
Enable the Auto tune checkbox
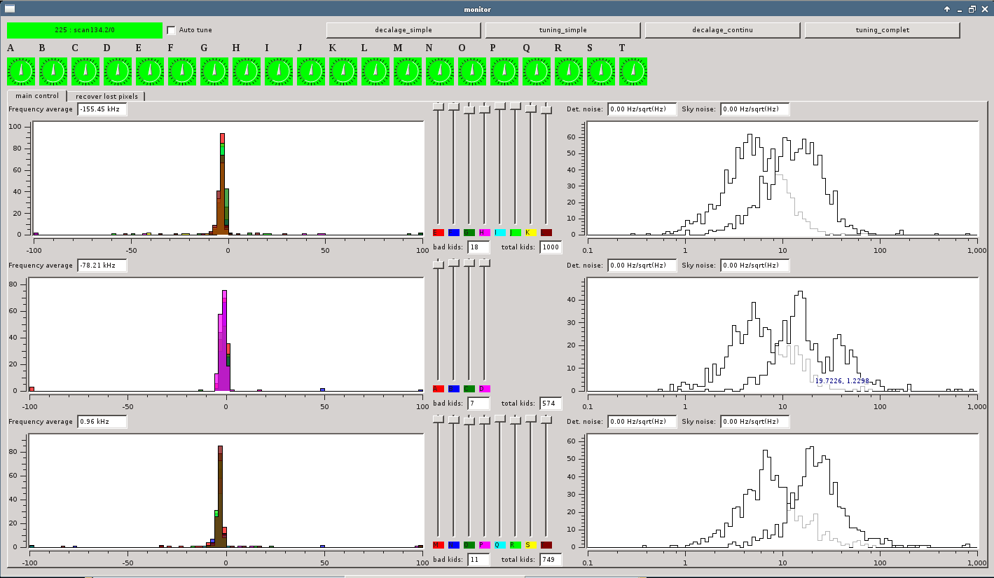tap(172, 30)
